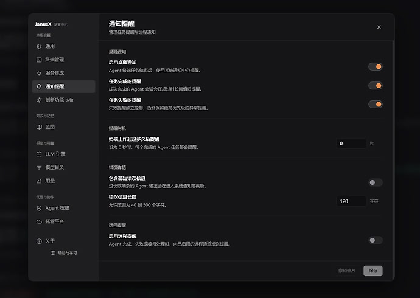Screen dimensions: 420x298
Task: Click the 知识与记忆 sidebar group label
Action: pyautogui.click(x=45, y=116)
